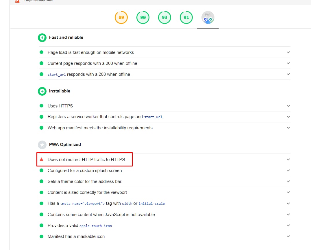Open the performance score gauge showing 89
Image resolution: width=311 pixels, height=250 pixels.
click(x=121, y=17)
